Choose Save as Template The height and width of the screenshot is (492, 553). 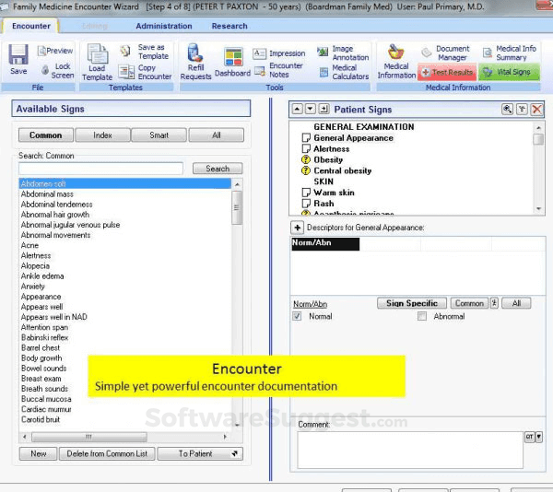[x=145, y=52]
